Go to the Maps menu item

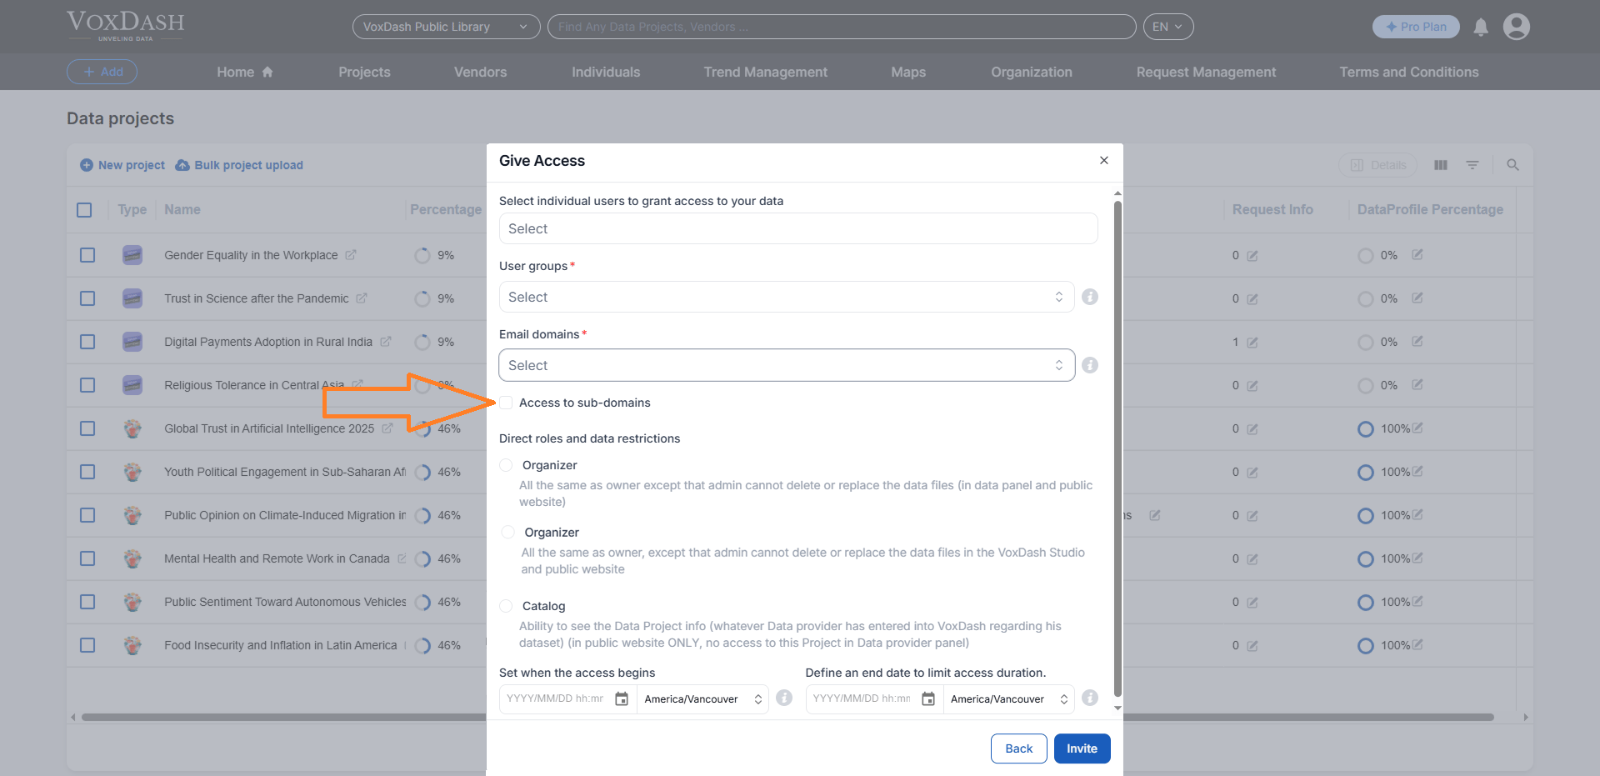pos(908,72)
